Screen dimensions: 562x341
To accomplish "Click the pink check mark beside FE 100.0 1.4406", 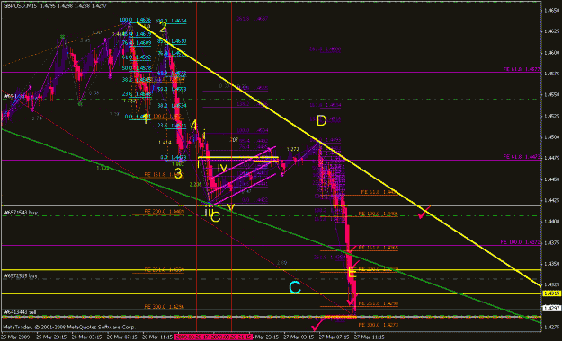I will click(x=424, y=213).
